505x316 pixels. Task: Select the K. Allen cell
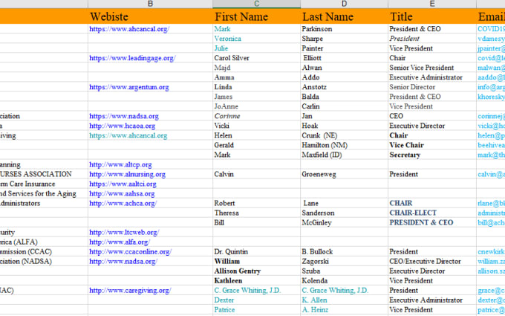(x=345, y=300)
